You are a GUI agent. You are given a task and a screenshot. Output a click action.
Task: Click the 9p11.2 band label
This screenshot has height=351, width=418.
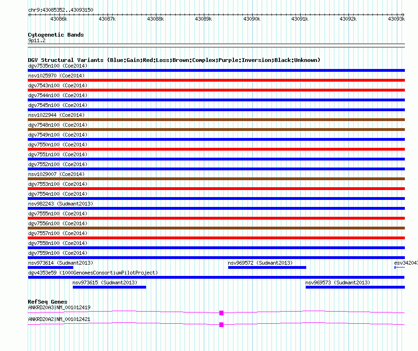coord(37,40)
